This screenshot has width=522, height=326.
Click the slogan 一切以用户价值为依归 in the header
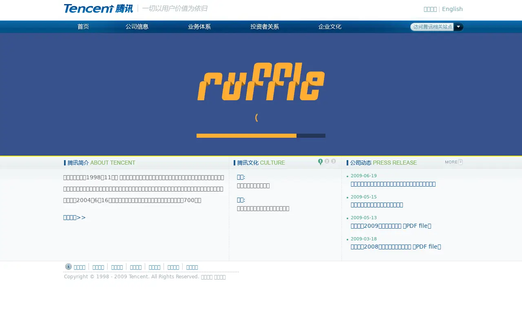tap(175, 9)
